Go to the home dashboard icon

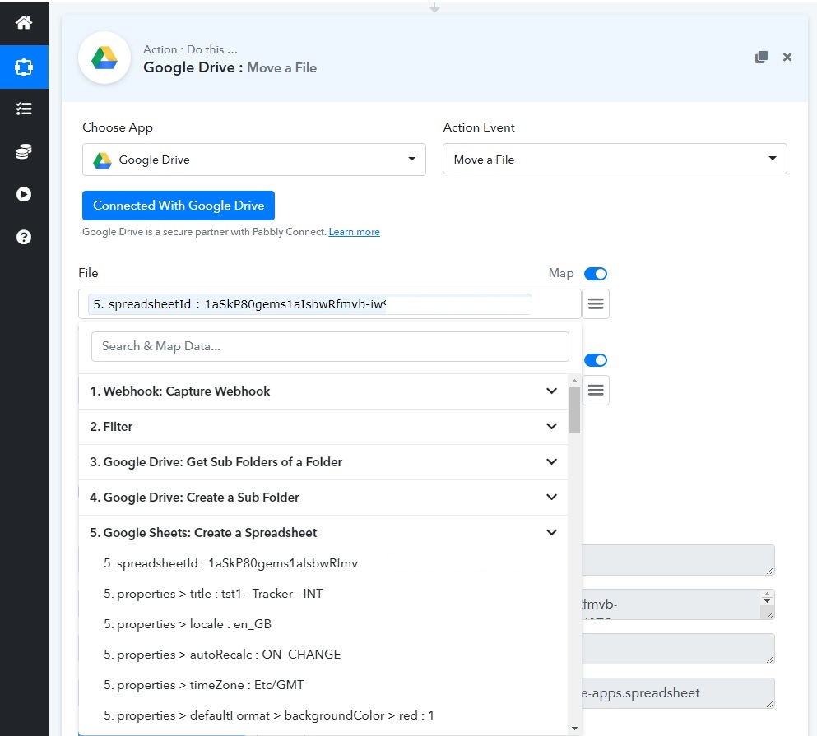click(x=23, y=22)
